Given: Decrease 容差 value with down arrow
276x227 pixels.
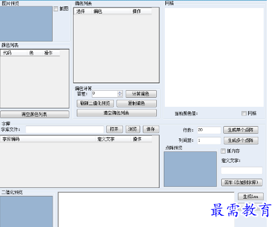Looking at the screenshot, I should click(120, 95).
